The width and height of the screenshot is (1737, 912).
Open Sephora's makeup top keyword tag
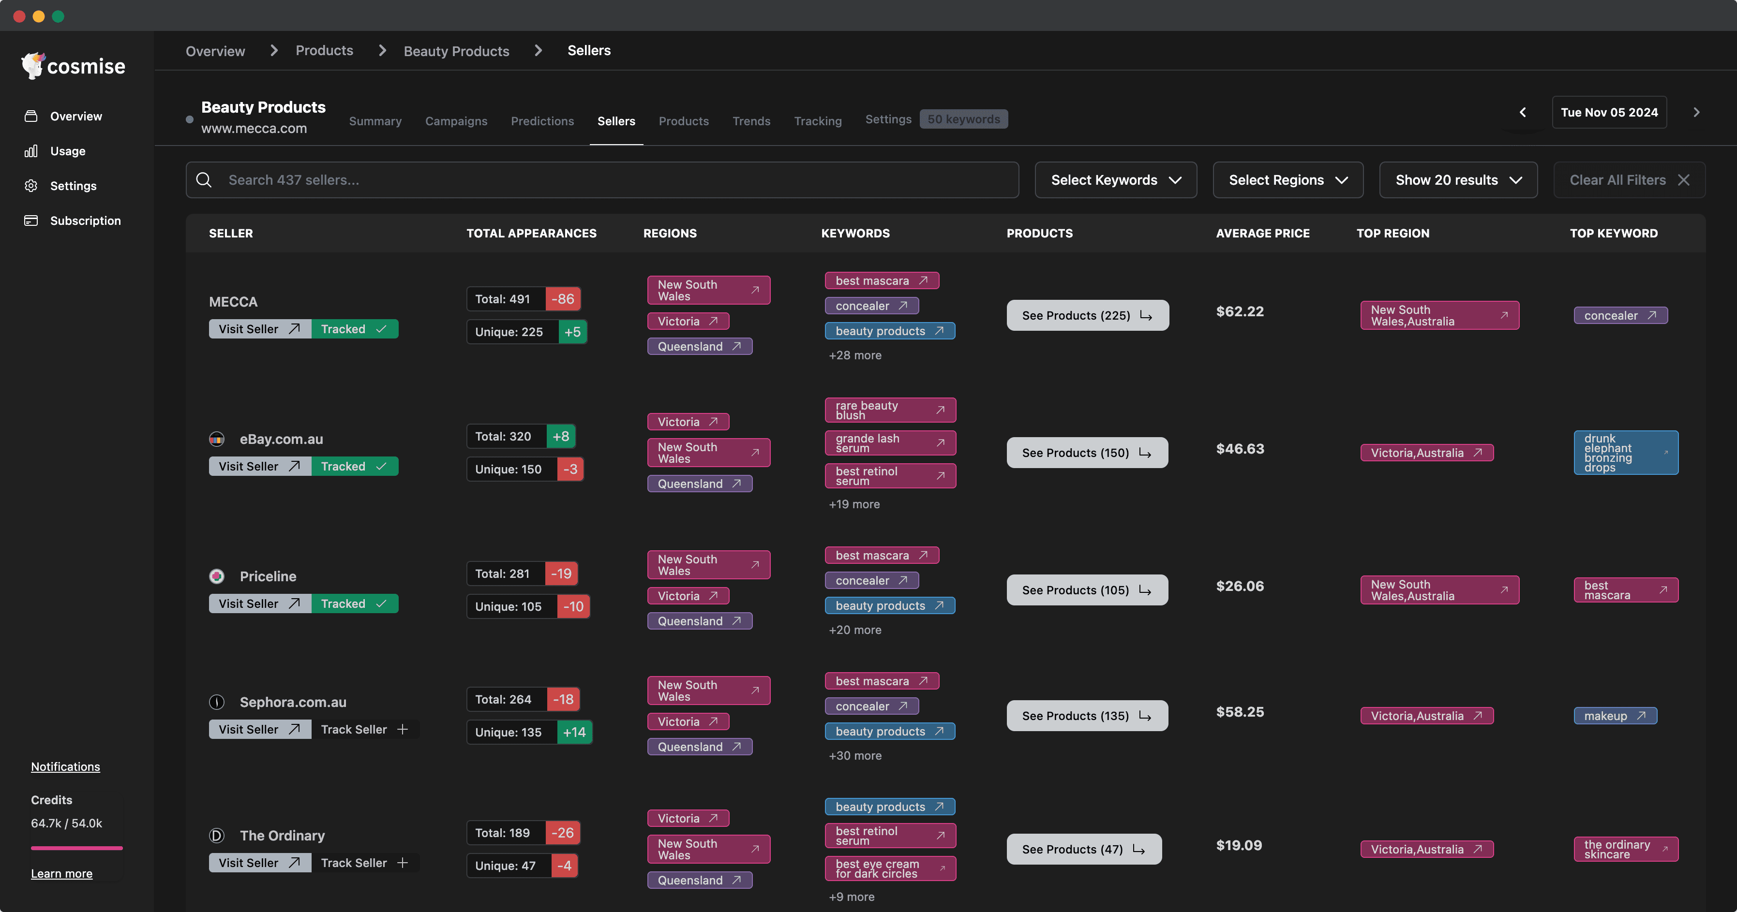click(x=1615, y=715)
